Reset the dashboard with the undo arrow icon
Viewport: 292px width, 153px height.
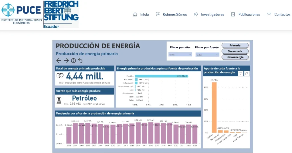pos(80,61)
